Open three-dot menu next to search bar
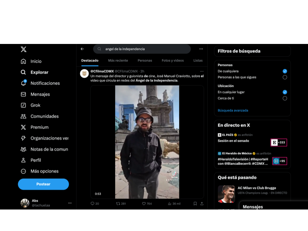The image size is (308, 231). pyautogui.click(x=201, y=49)
